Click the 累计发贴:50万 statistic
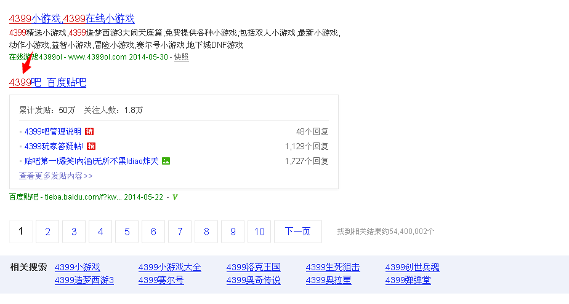Screen dimensions: 569x304 click(47, 111)
